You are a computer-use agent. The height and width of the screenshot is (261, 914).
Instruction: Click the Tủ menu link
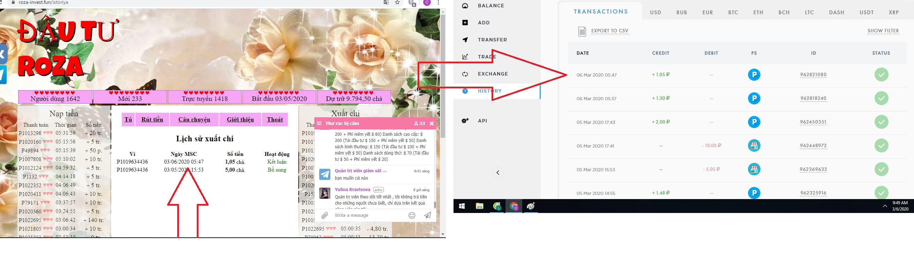coord(128,119)
